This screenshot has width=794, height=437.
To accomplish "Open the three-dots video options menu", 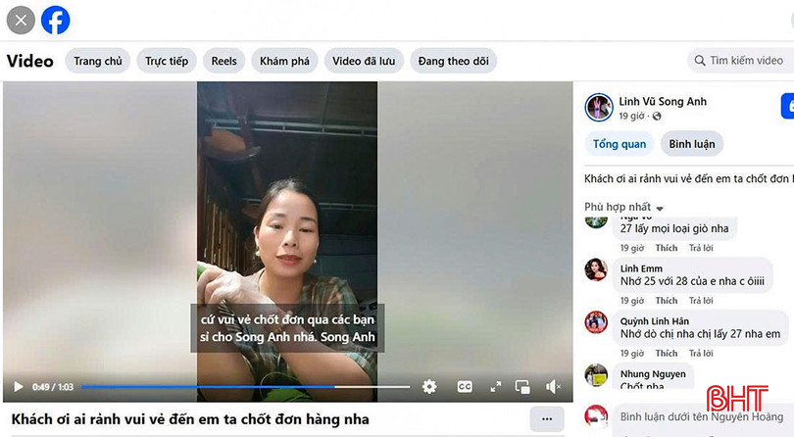I will tap(547, 419).
